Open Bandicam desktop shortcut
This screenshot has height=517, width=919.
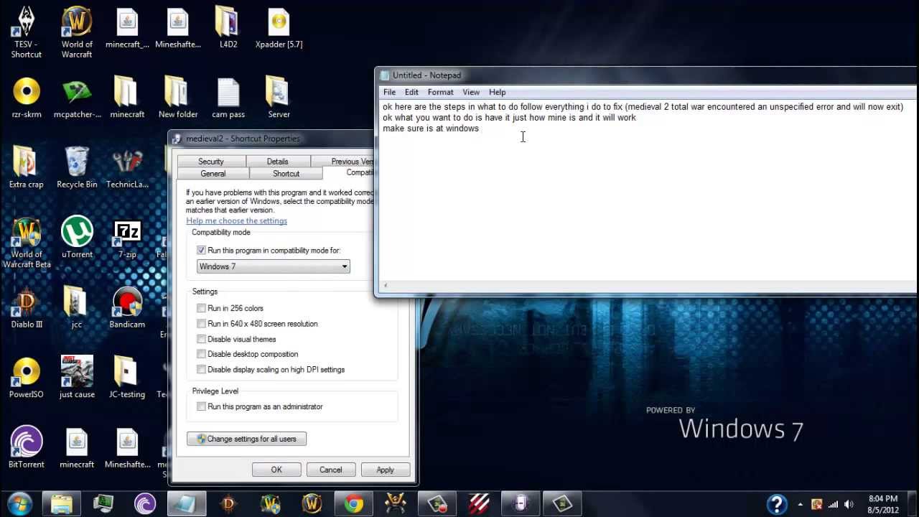[x=127, y=307]
